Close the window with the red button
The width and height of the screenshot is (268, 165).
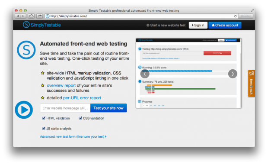16,10
